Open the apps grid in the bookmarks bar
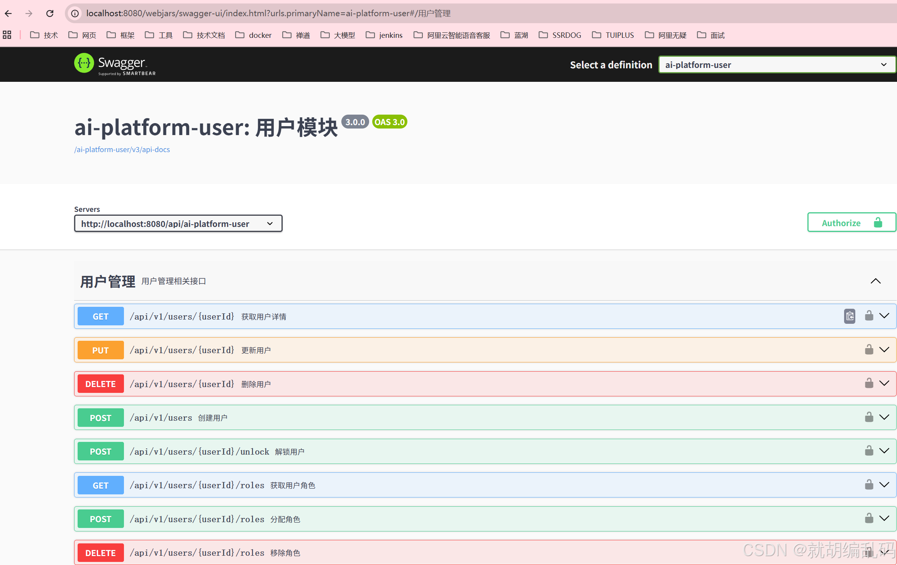 [x=7, y=35]
